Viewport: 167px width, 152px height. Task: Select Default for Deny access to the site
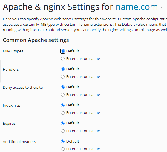[x=63, y=87]
